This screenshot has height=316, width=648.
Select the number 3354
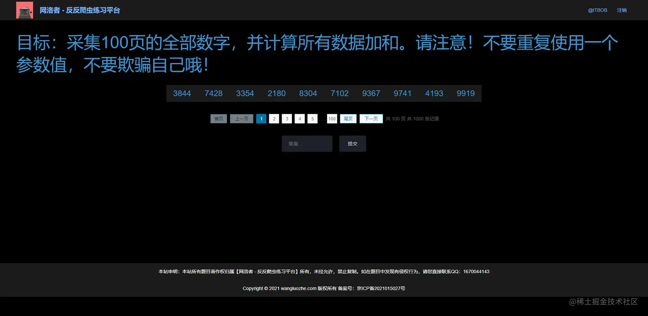245,93
